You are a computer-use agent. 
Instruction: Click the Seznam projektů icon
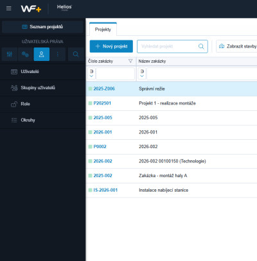click(24, 27)
